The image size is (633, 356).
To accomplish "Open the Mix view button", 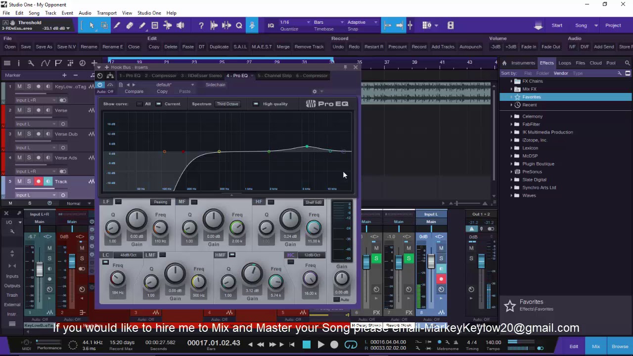I will pos(596,346).
